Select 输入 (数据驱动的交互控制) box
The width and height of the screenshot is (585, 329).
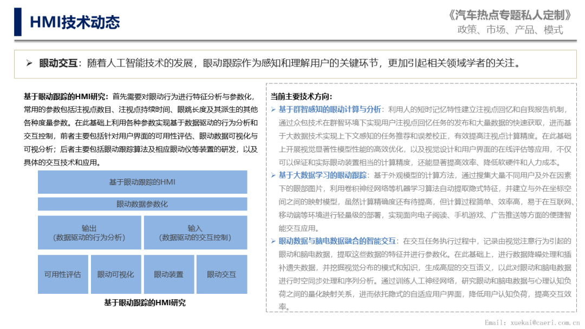tap(195, 233)
